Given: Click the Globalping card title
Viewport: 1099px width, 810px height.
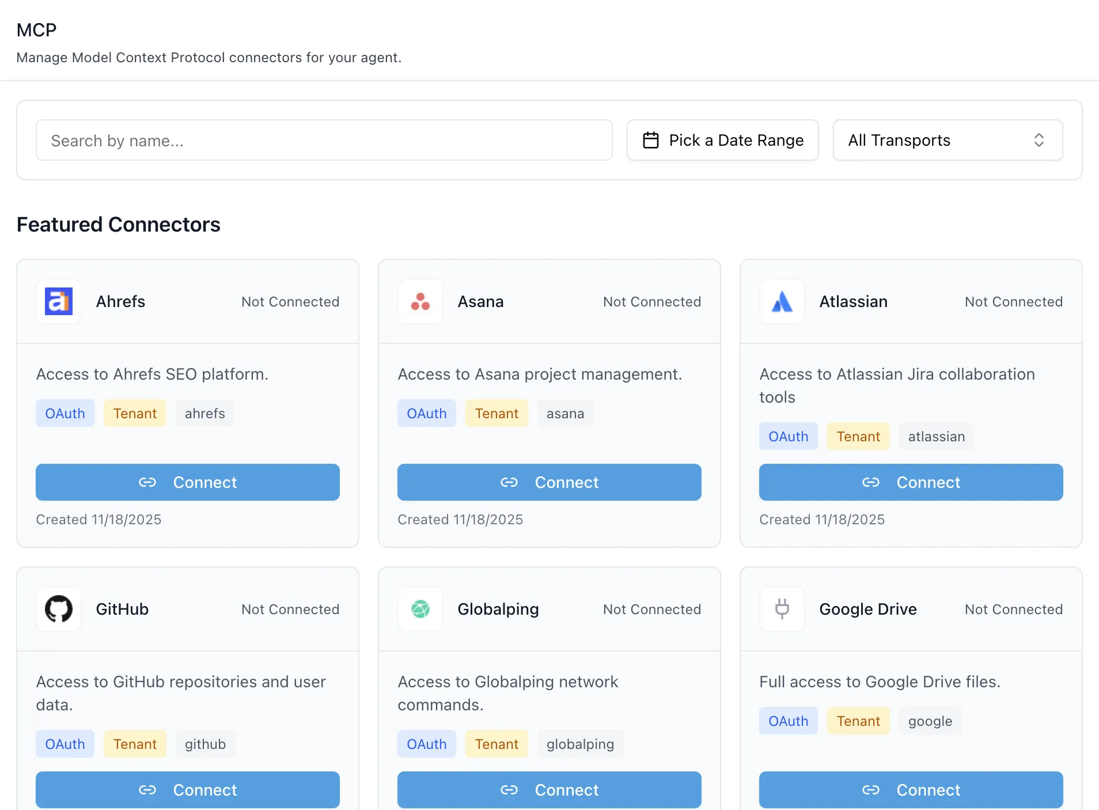Looking at the screenshot, I should coord(498,609).
